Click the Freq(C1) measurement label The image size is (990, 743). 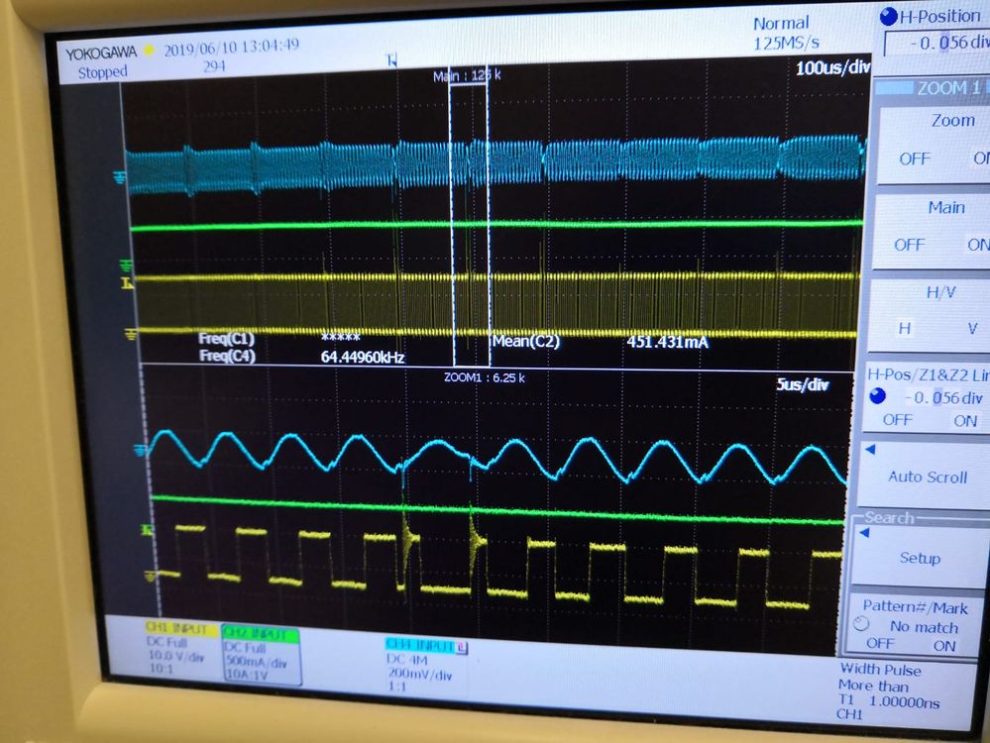(226, 339)
